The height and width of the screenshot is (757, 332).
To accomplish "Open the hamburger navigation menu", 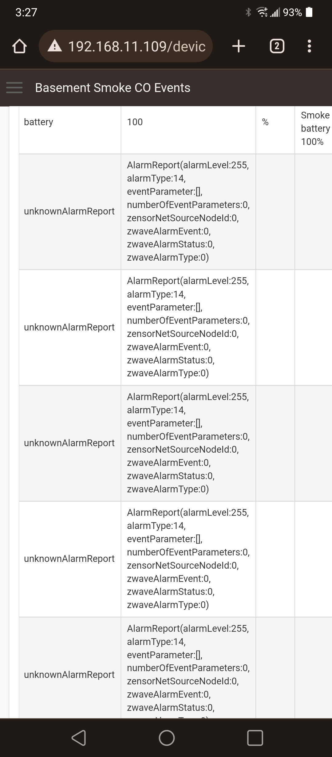I will (14, 88).
